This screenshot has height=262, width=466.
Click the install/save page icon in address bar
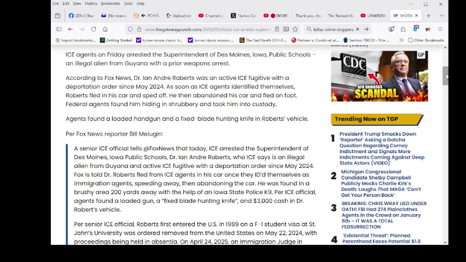[286, 29]
